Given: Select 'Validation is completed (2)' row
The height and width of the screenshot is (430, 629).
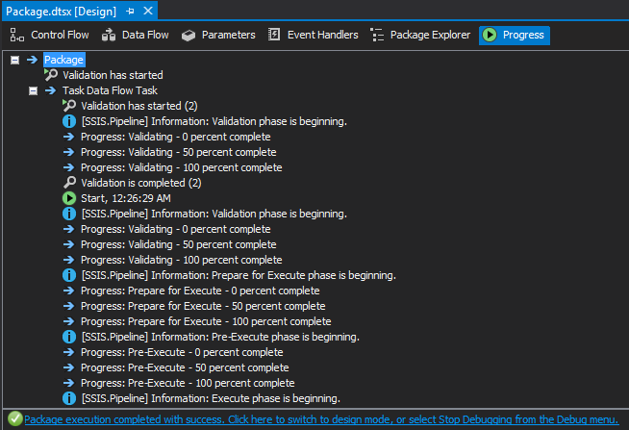Looking at the screenshot, I should [x=141, y=183].
